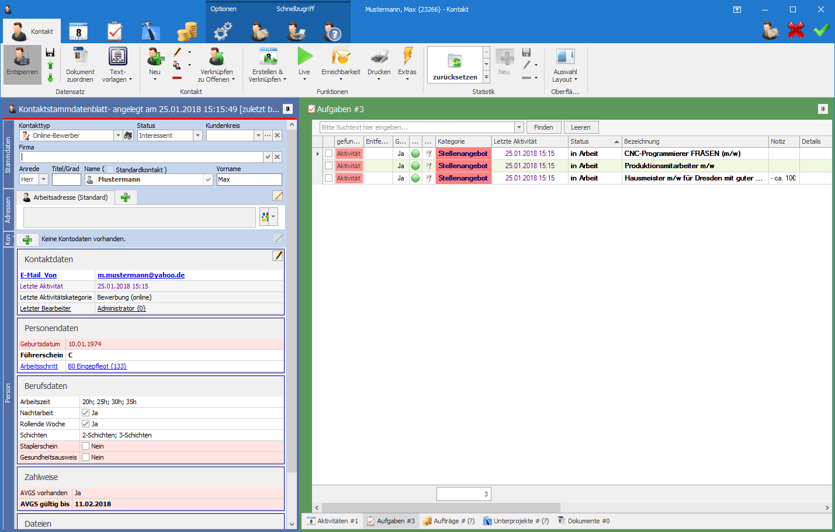Screen dimensions: 835x532
Task: Click the zurücksetzen statistics icon
Action: [455, 65]
